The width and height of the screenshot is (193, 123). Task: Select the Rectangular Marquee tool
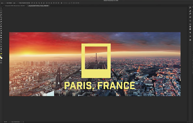click(1, 10)
